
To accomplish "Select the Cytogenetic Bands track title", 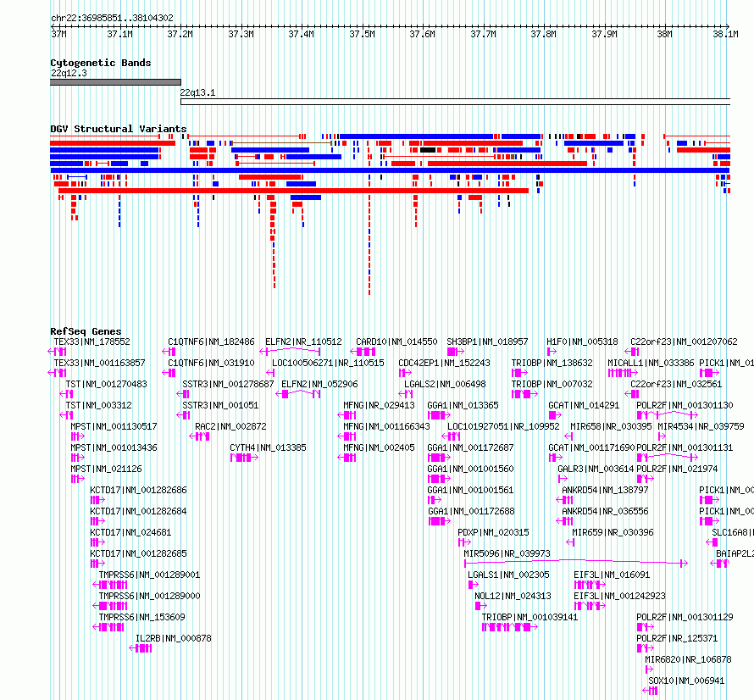I will point(101,63).
